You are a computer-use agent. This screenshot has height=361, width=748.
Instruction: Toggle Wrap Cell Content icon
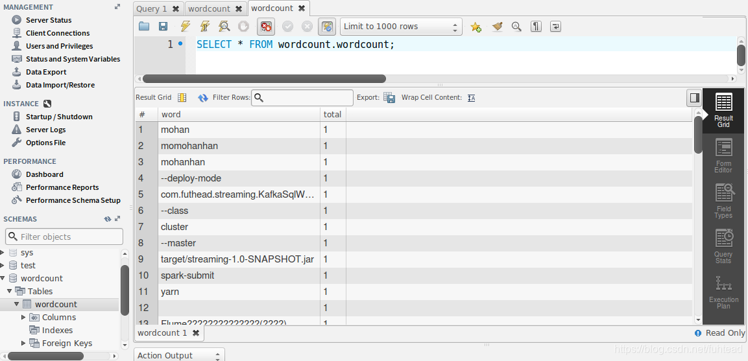472,98
